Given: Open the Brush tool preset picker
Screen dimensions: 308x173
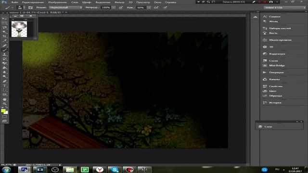Looking at the screenshot, I should (x=9, y=8).
